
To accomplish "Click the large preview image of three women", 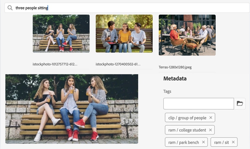I will point(71,109).
